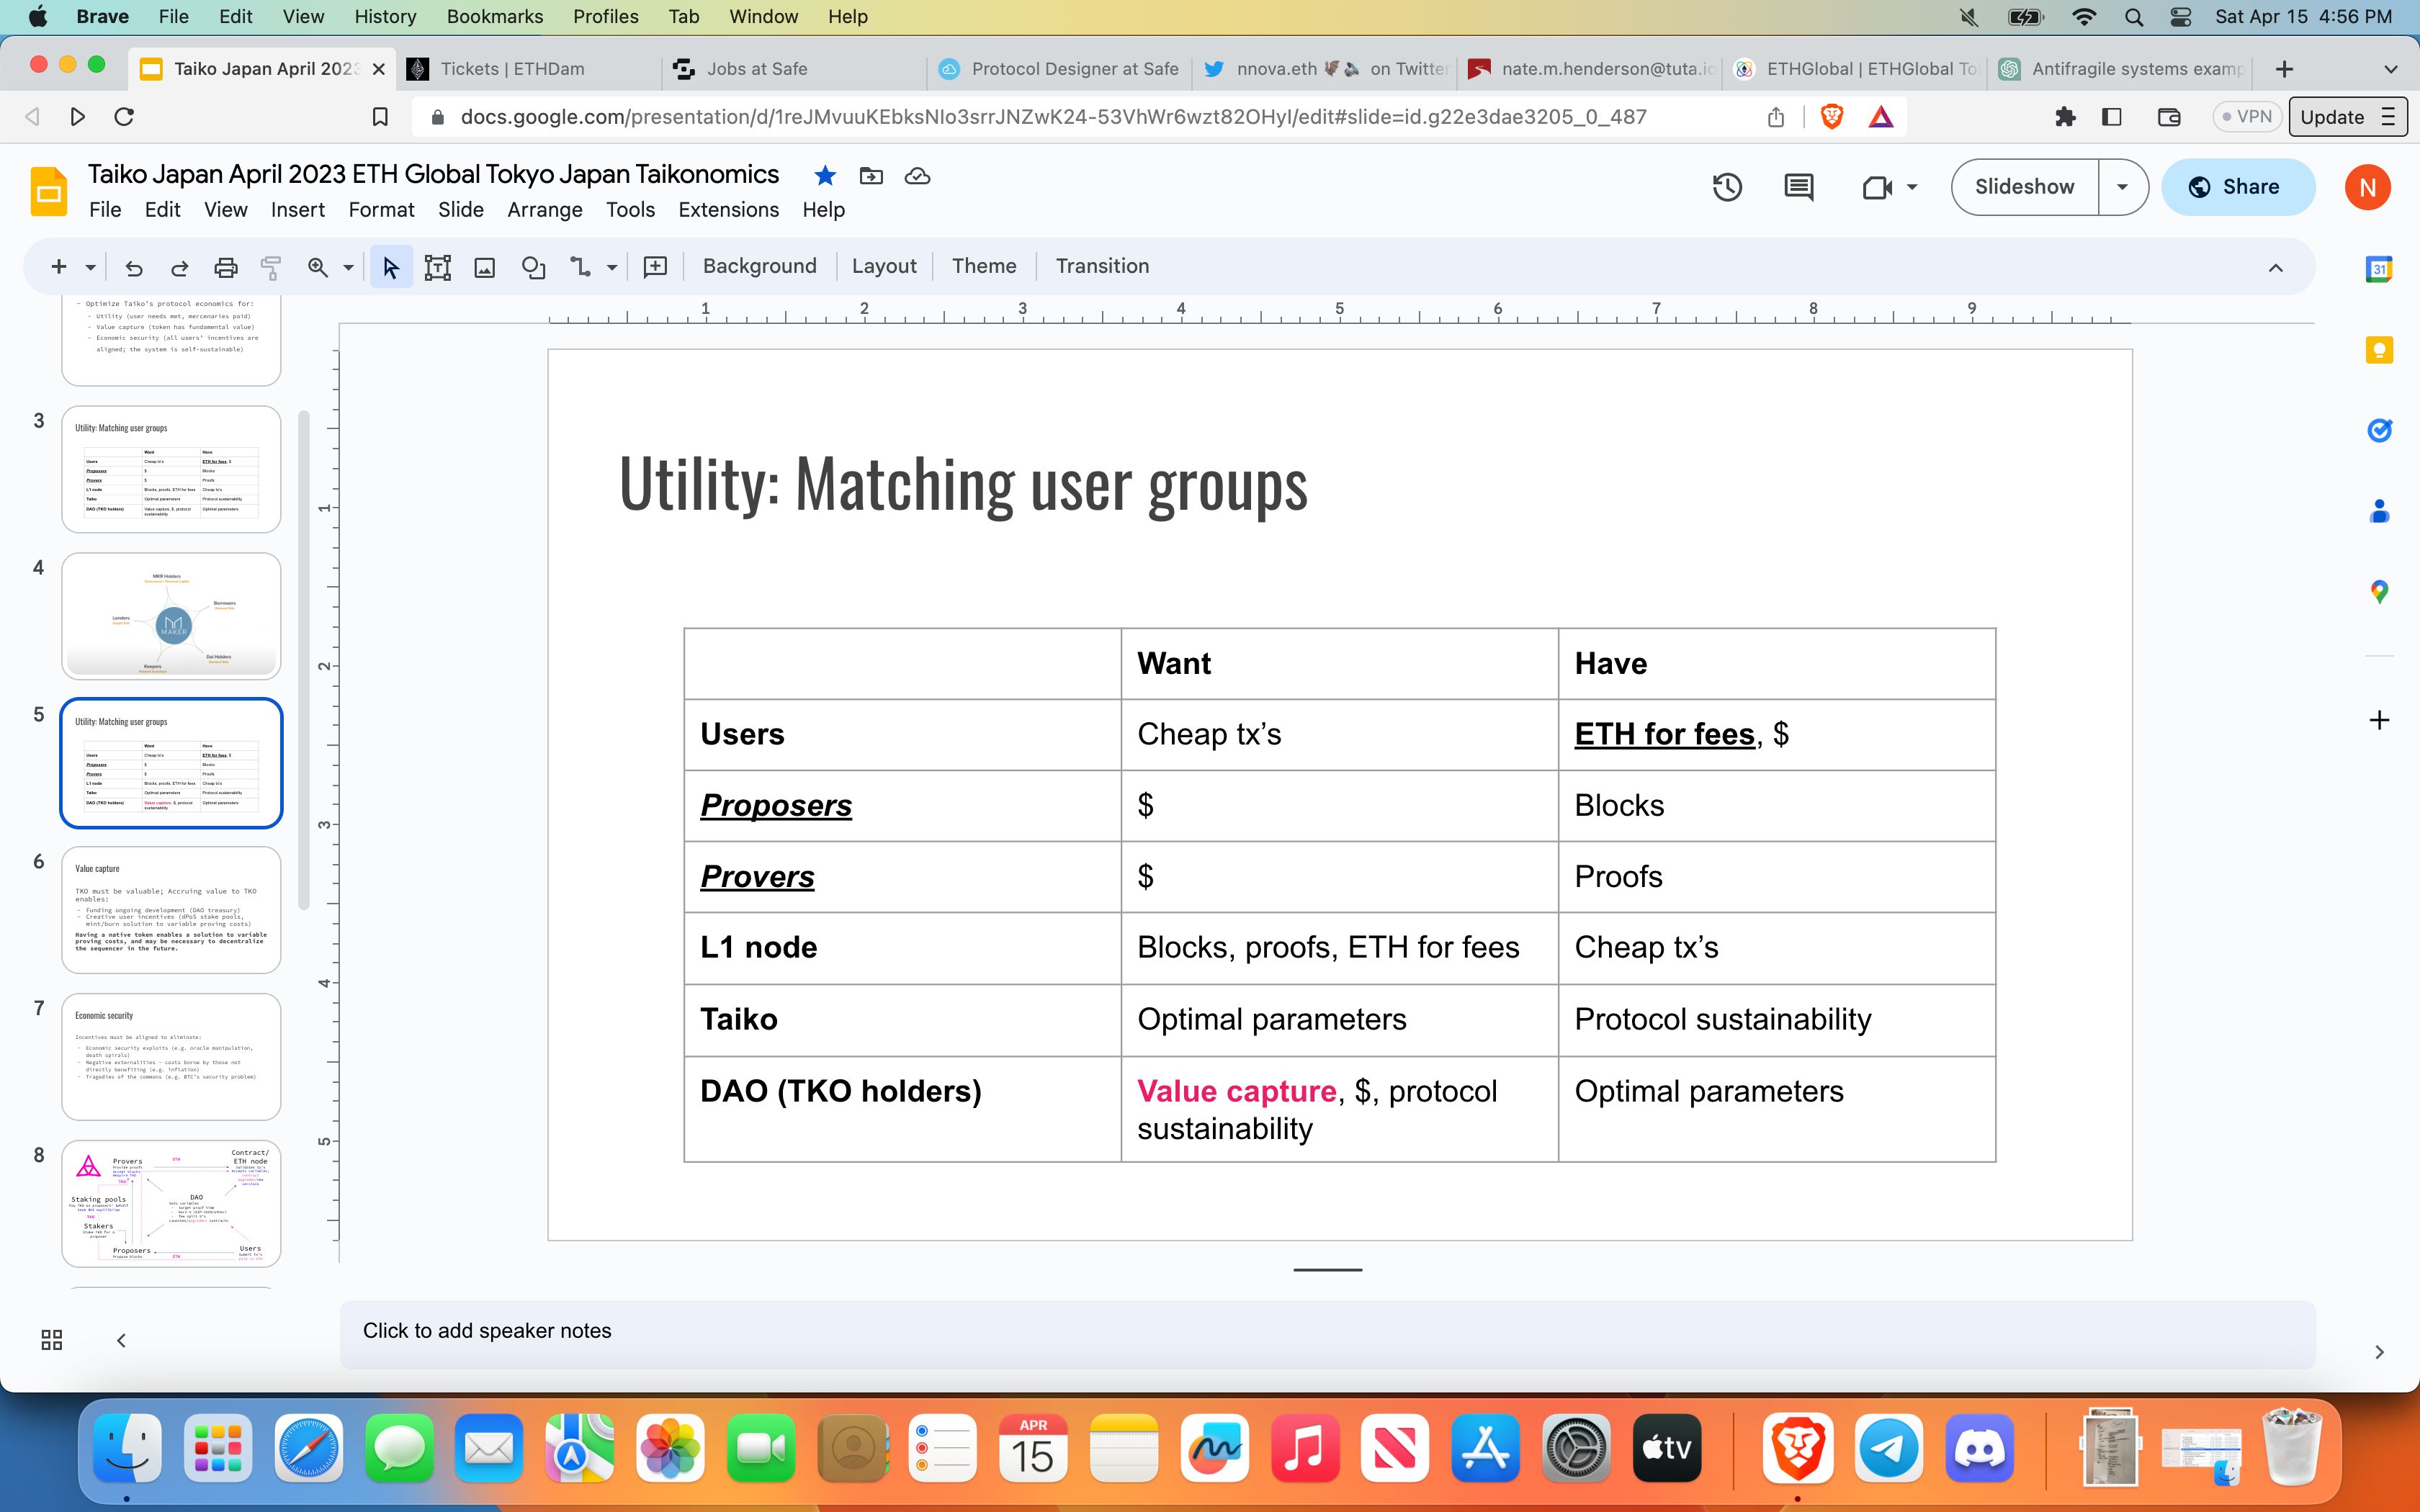
Task: Collapse the slide filmstrip panel
Action: pos(121,1340)
